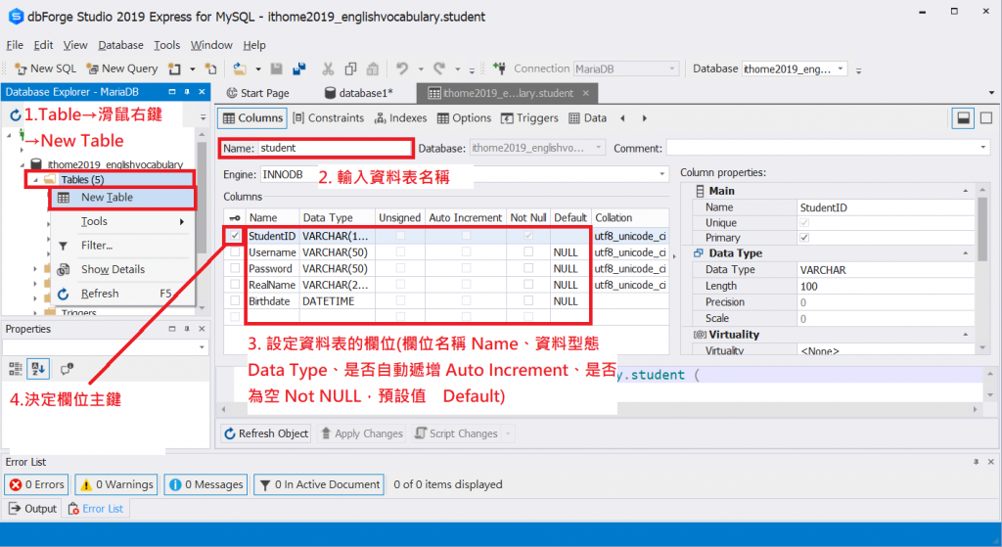
Task: Switch to the Output panel tab
Action: click(32, 509)
